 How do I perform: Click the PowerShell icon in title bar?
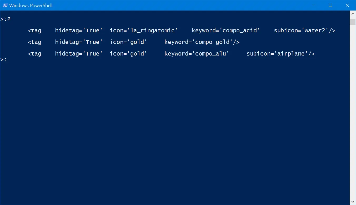click(5, 5)
